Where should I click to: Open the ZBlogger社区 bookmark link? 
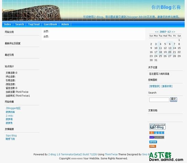click(x=13, y=108)
